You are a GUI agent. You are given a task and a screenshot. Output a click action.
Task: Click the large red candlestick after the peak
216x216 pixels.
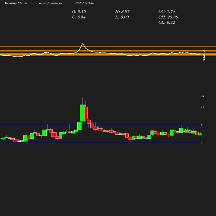point(86,113)
